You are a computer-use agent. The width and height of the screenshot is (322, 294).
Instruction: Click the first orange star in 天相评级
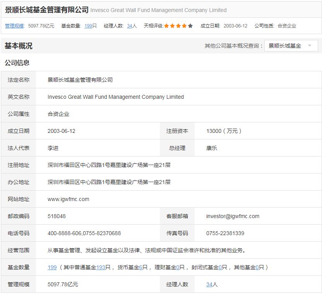click(167, 26)
